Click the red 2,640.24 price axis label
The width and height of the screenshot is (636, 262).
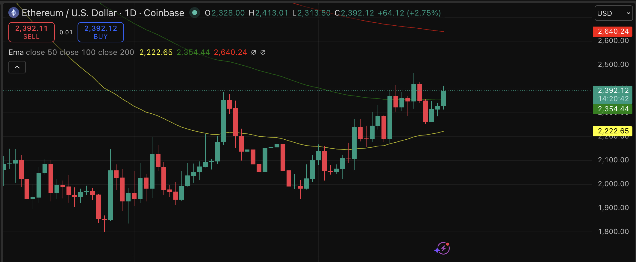click(x=613, y=31)
